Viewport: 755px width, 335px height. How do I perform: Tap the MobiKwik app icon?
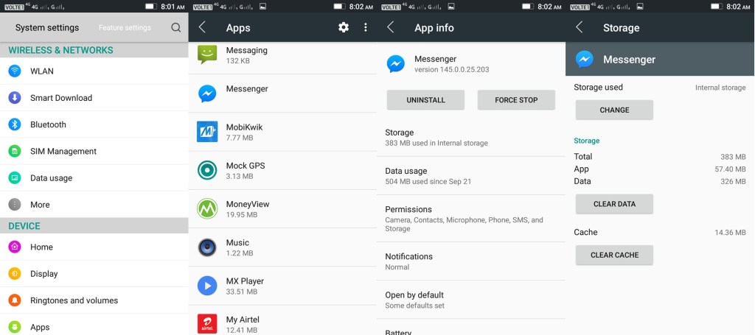pyautogui.click(x=207, y=132)
